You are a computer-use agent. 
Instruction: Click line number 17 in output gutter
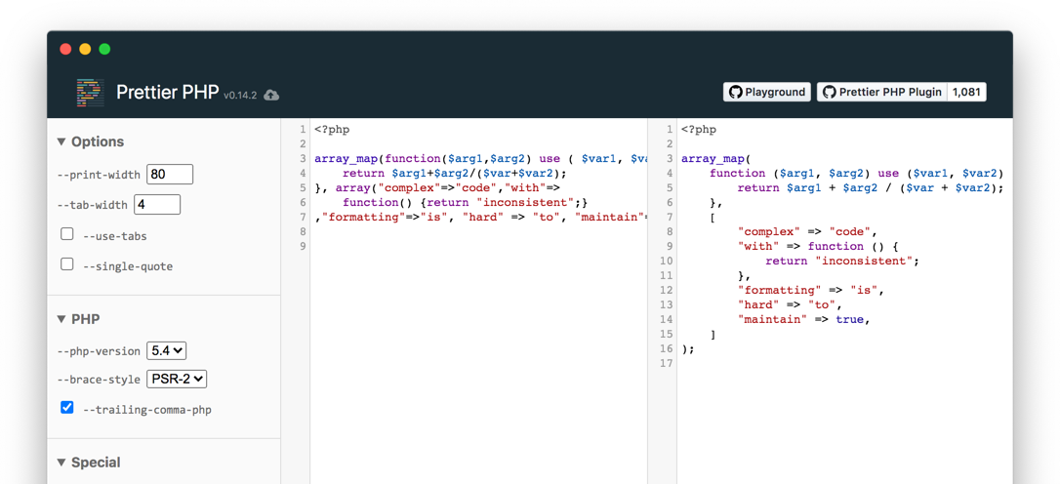666,363
